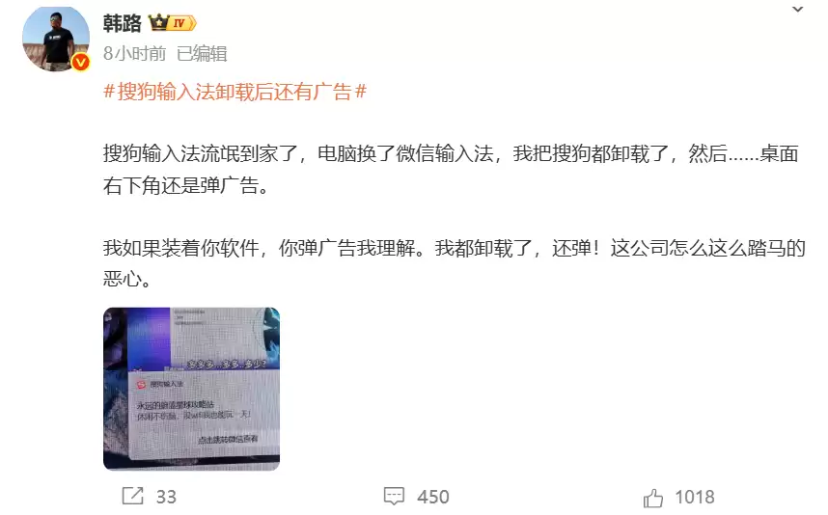Open 韩路's profile avatar photo
828x515 pixels.
pyautogui.click(x=55, y=38)
